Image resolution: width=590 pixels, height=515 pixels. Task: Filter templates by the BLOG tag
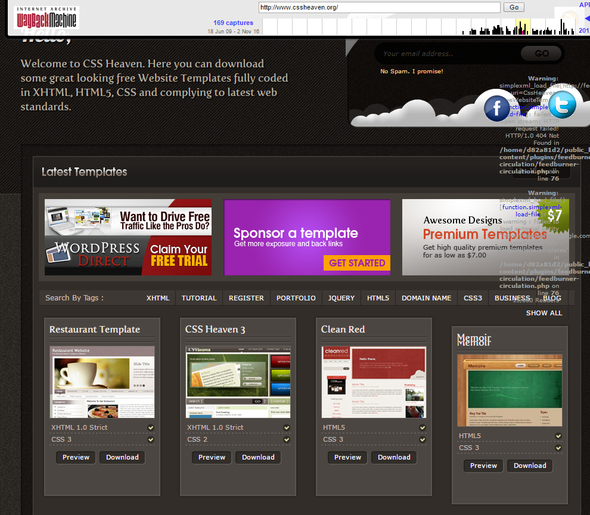pos(552,298)
